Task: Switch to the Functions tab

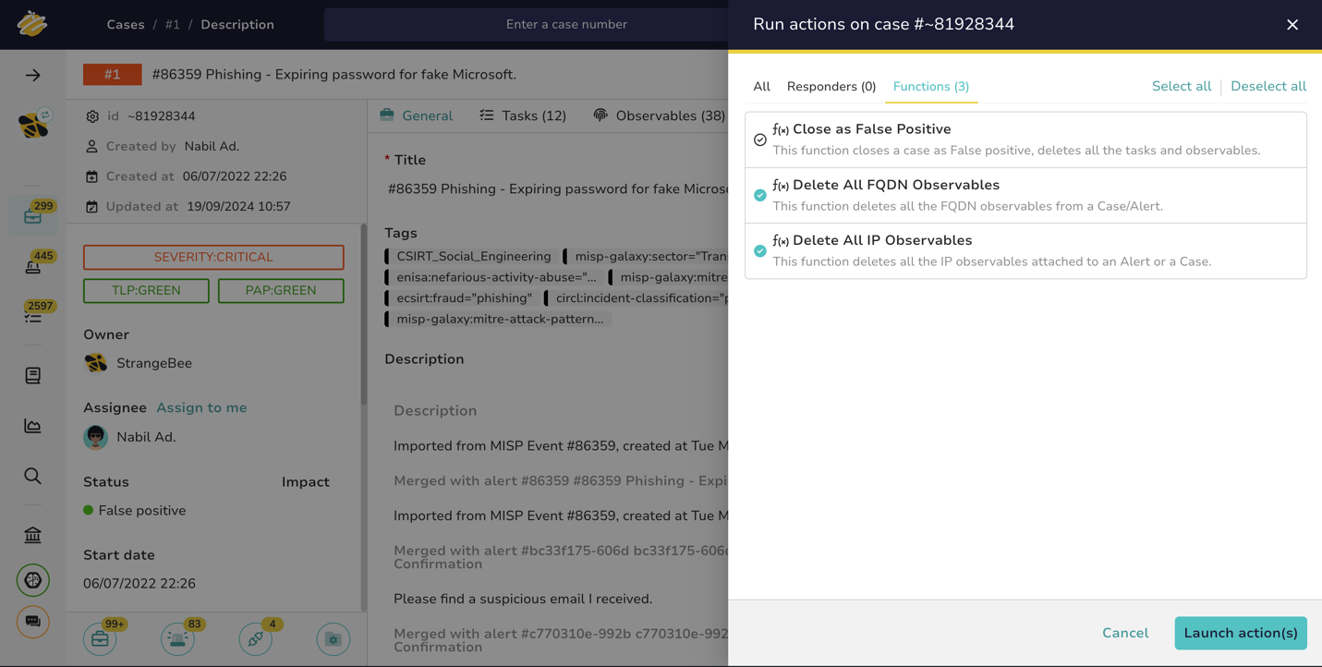Action: pos(930,86)
